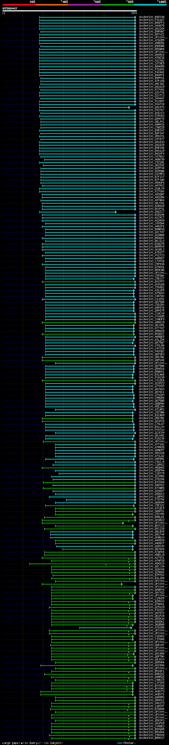
Task: Open hit UniRef100_B9GFF3
Action: (x=152, y=23)
